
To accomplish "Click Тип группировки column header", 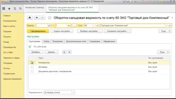I will tap(156, 58).
